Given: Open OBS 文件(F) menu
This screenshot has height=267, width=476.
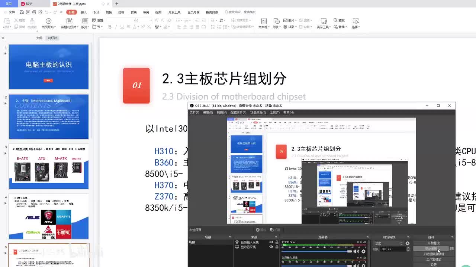Looking at the screenshot, I should coord(194,112).
